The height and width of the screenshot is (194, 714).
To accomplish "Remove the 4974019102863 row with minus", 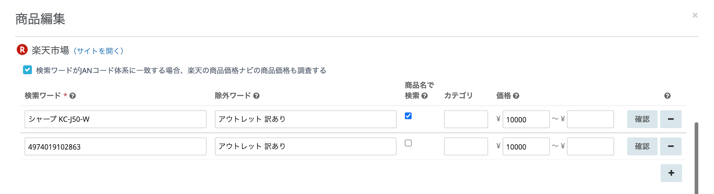I will coord(671,147).
